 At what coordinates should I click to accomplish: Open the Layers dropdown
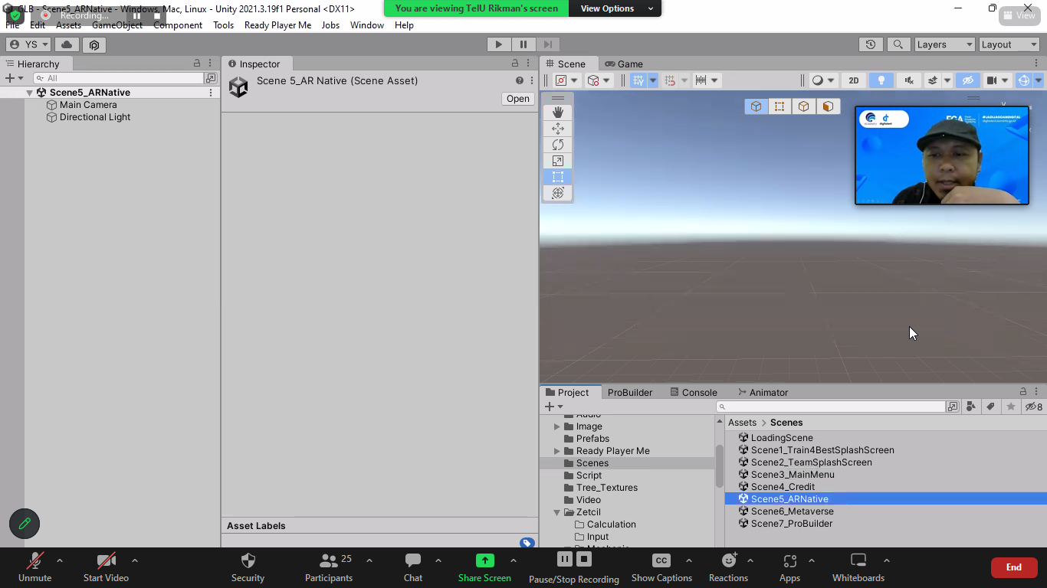pos(944,44)
